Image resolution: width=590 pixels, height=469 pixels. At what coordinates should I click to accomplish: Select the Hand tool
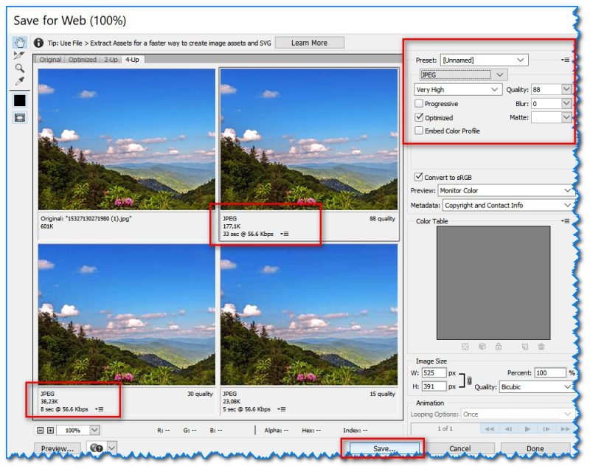(x=19, y=43)
